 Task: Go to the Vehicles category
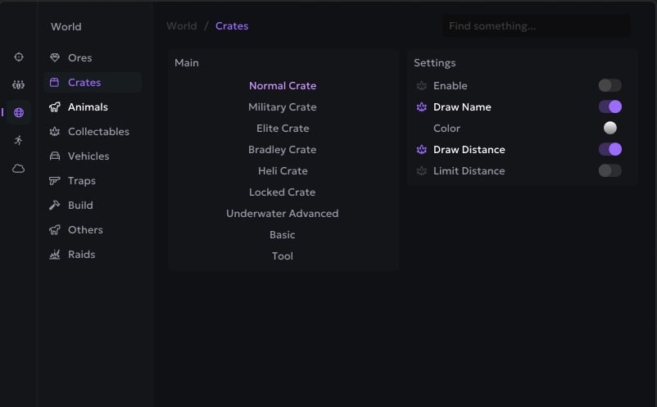(x=88, y=156)
